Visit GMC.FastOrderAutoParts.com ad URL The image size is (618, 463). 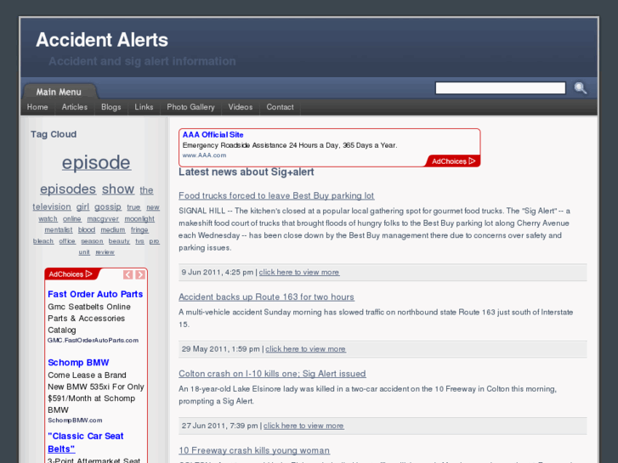[x=93, y=340]
